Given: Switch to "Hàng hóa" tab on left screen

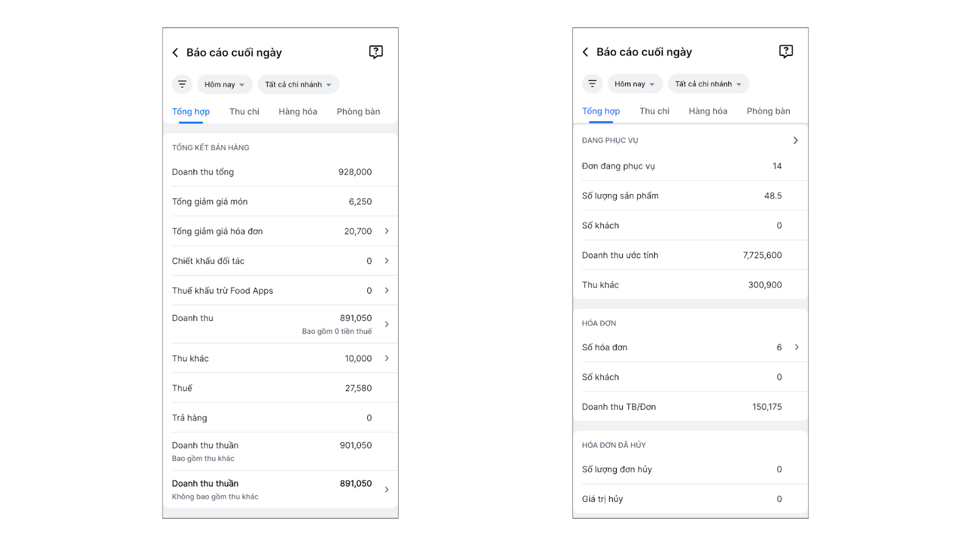Looking at the screenshot, I should tap(298, 112).
